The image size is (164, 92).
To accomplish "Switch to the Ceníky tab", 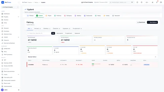I will [x=107, y=16].
